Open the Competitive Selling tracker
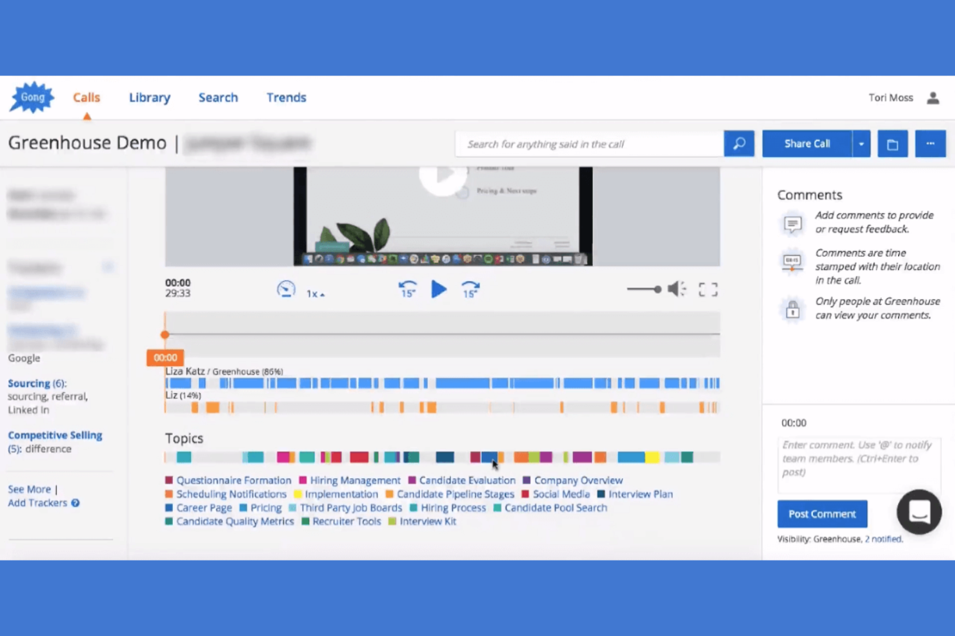Viewport: 955px width, 636px height. pos(55,436)
